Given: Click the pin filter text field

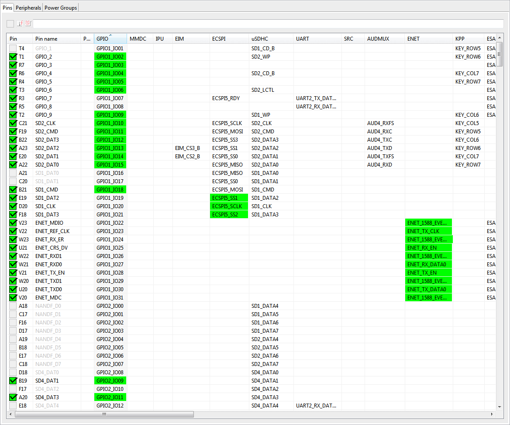Looking at the screenshot, I should (x=268, y=24).
